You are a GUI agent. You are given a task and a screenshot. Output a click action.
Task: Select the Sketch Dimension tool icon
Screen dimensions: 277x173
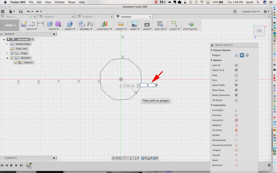[40, 24]
